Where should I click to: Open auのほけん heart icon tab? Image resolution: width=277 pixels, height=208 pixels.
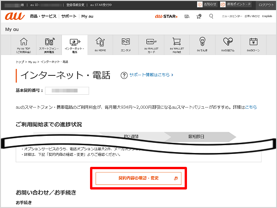coord(228,45)
